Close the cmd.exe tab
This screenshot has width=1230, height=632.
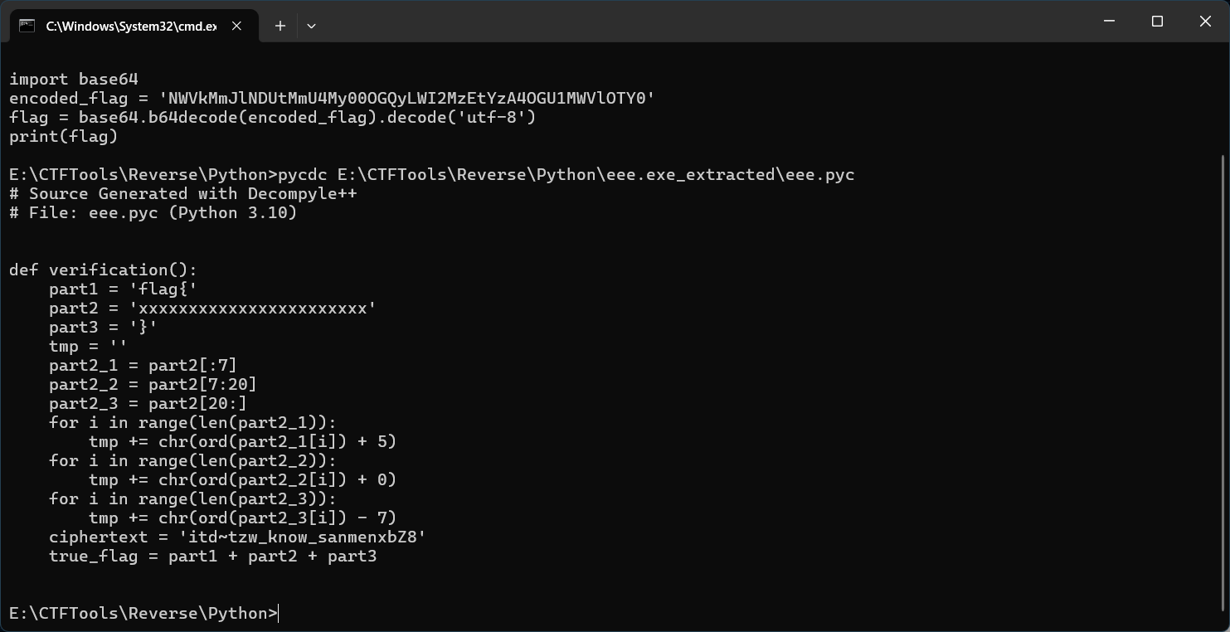[236, 26]
